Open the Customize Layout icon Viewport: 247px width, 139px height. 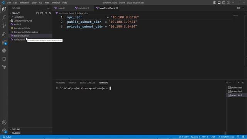[228, 3]
